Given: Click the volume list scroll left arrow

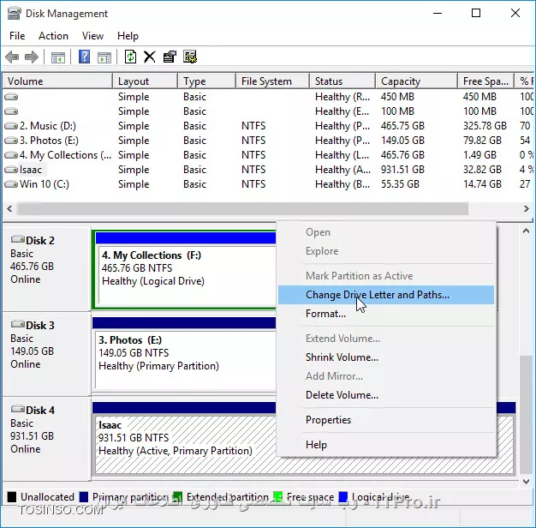Looking at the screenshot, I should [9, 209].
